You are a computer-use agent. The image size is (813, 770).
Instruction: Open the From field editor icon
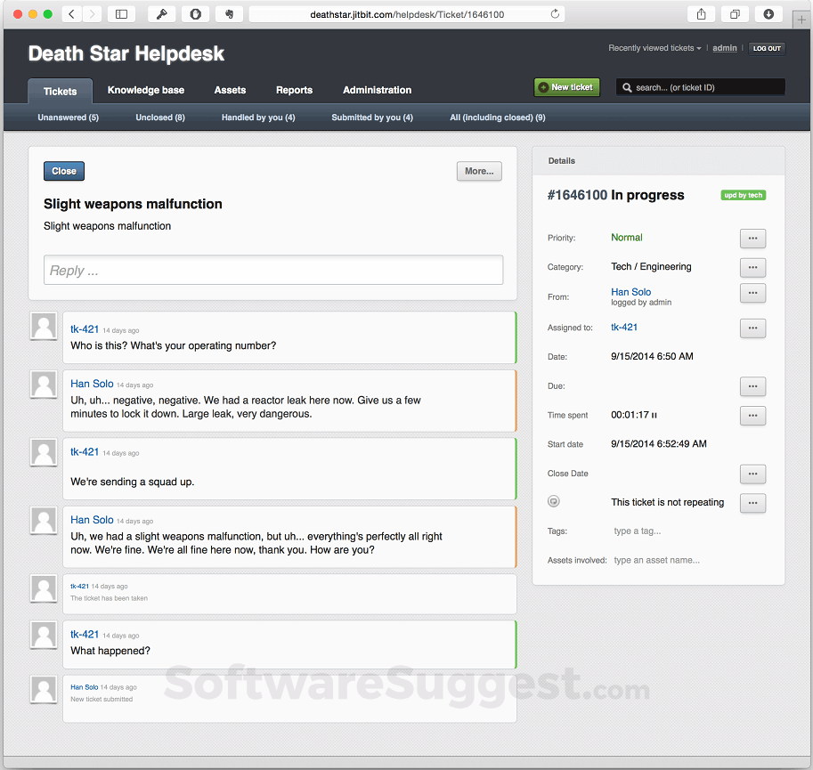point(752,293)
